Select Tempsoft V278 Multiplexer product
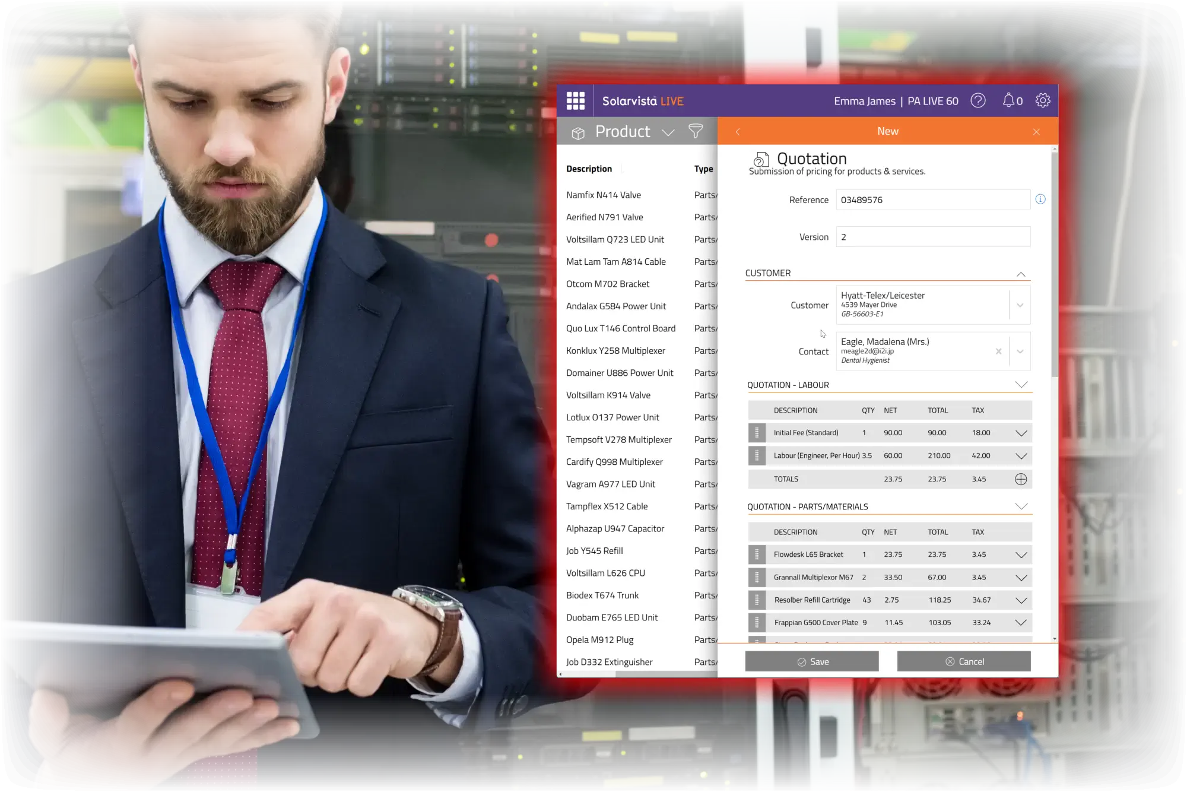 coord(619,440)
